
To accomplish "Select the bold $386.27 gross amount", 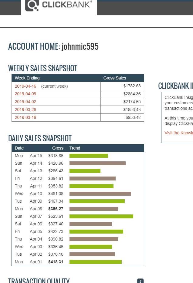I will click(x=56, y=209).
